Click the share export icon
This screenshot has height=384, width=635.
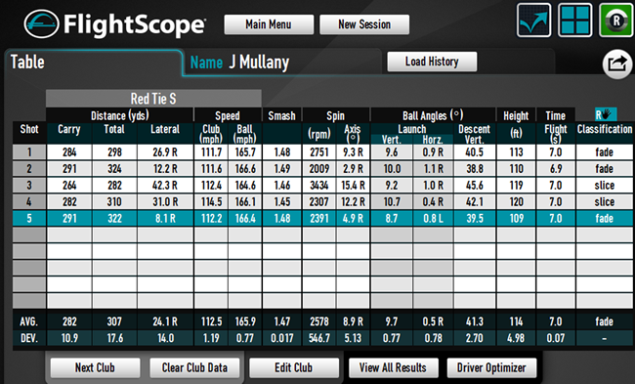617,64
